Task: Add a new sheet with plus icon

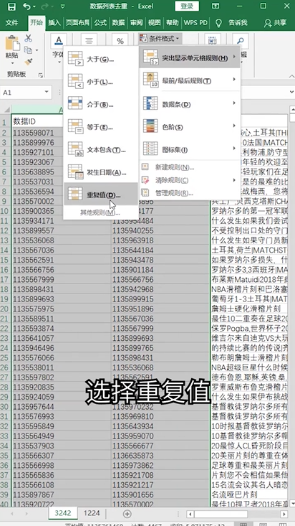Action: tap(127, 513)
